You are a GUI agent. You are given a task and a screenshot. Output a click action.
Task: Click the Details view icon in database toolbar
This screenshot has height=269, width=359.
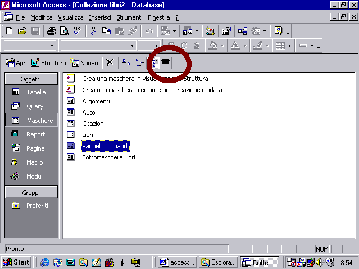coord(165,63)
